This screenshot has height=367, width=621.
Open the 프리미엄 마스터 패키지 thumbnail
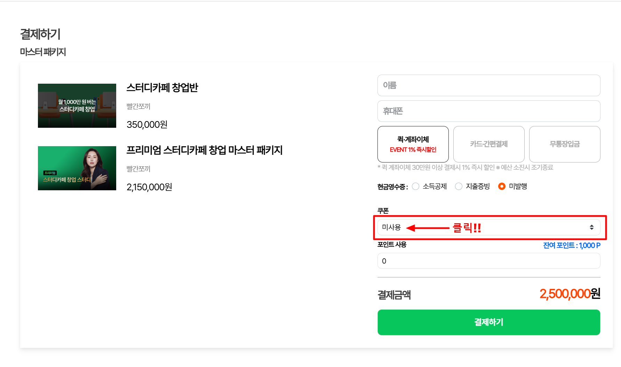(x=77, y=168)
